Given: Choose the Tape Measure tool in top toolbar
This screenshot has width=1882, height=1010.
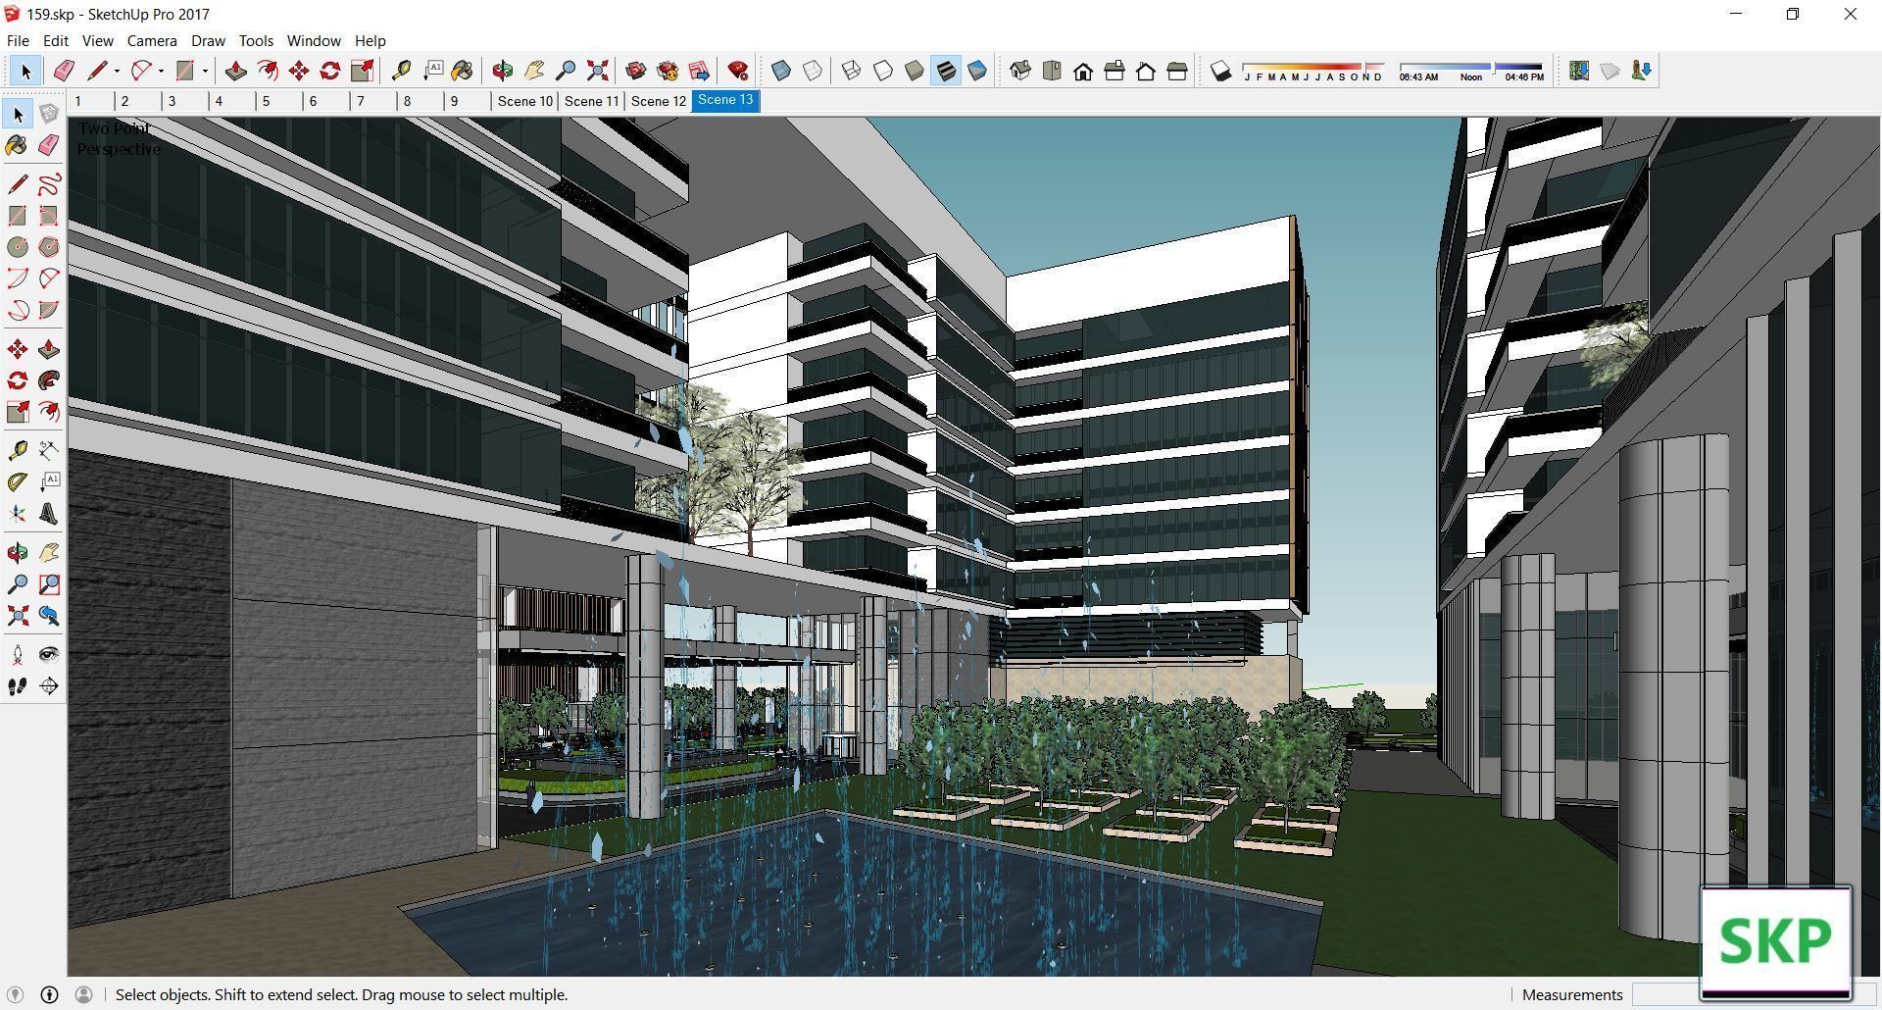Looking at the screenshot, I should click(401, 71).
